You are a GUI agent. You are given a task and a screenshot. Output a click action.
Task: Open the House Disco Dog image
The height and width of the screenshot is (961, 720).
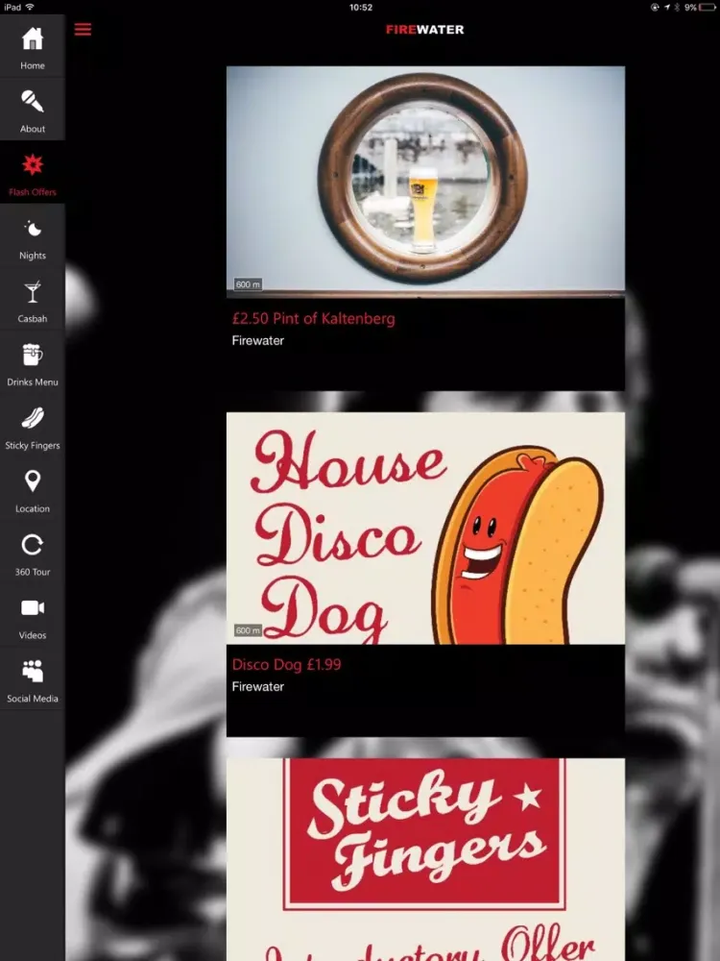(x=425, y=528)
